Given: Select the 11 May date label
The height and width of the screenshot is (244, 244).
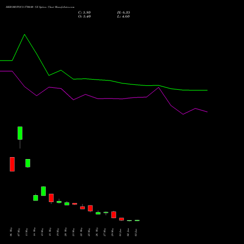Looking at the screenshot, I should (27, 232).
